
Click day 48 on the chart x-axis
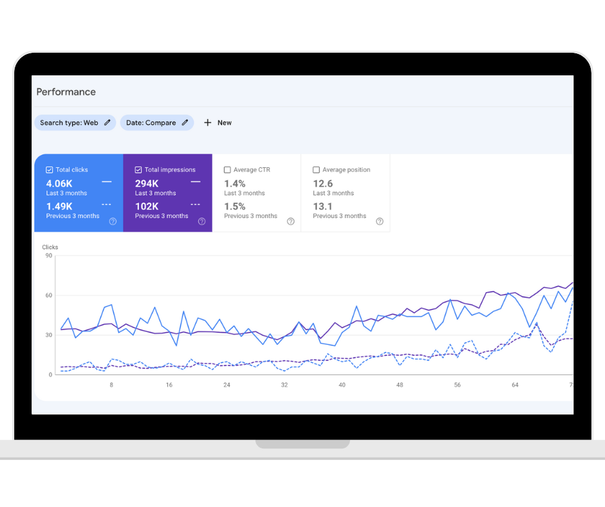400,385
